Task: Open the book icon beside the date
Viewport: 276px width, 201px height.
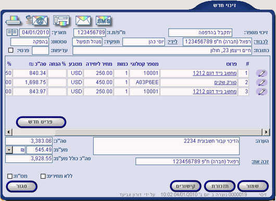Action: coord(12,32)
